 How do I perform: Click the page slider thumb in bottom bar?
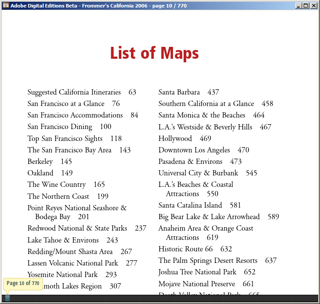[8, 299]
